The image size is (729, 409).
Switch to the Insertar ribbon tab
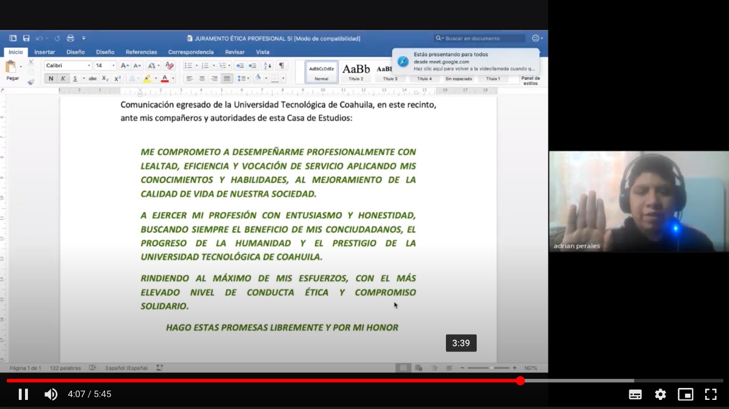(44, 52)
